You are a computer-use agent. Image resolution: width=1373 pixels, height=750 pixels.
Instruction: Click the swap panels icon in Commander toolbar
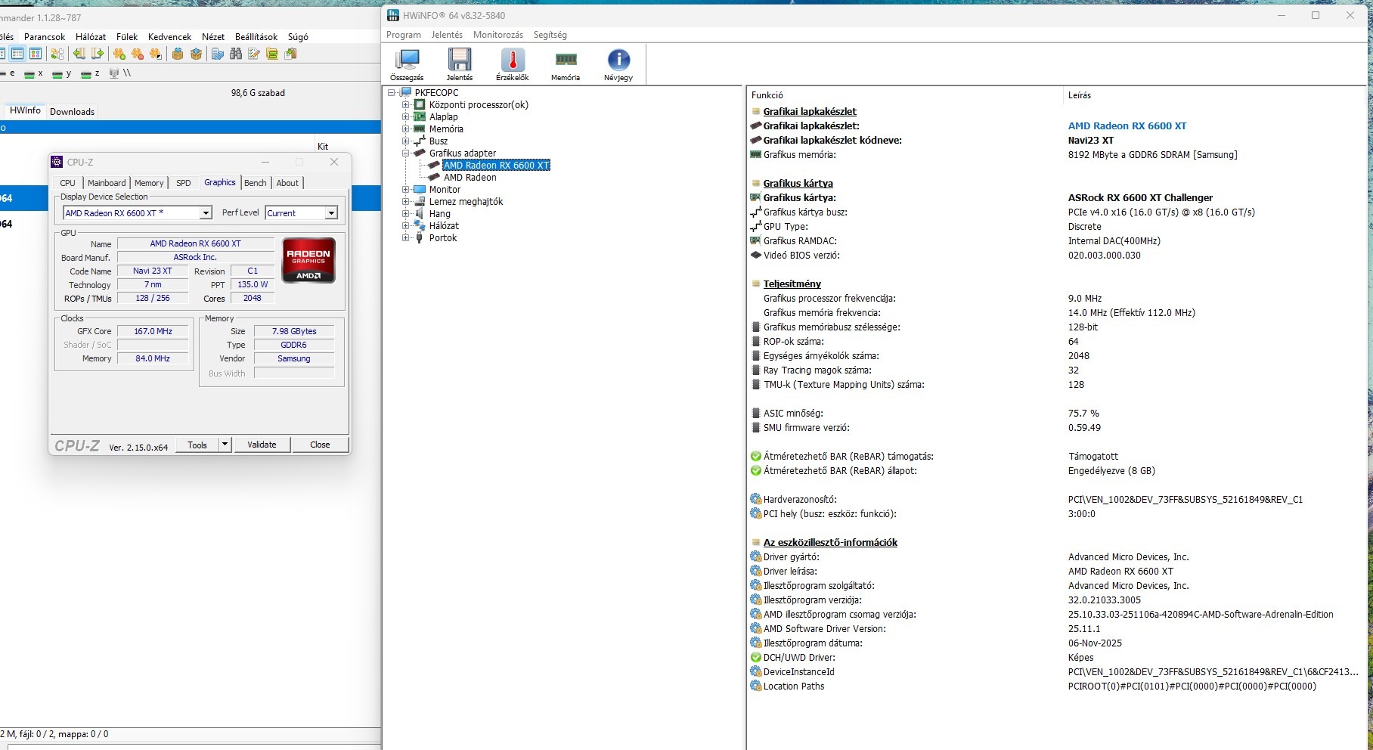(57, 54)
